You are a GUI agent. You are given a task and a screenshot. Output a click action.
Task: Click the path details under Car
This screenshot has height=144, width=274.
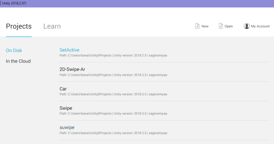tap(113, 94)
